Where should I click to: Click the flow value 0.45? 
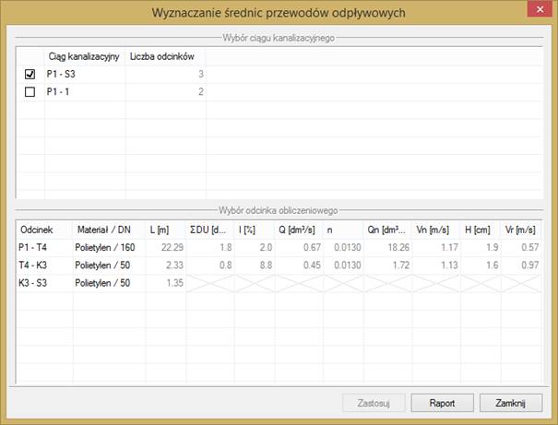point(299,266)
